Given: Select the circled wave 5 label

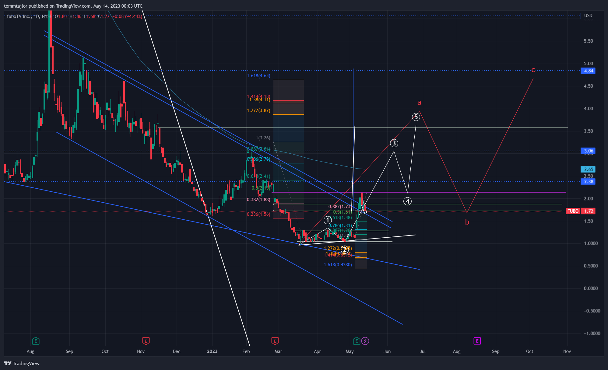Looking at the screenshot, I should pos(416,117).
